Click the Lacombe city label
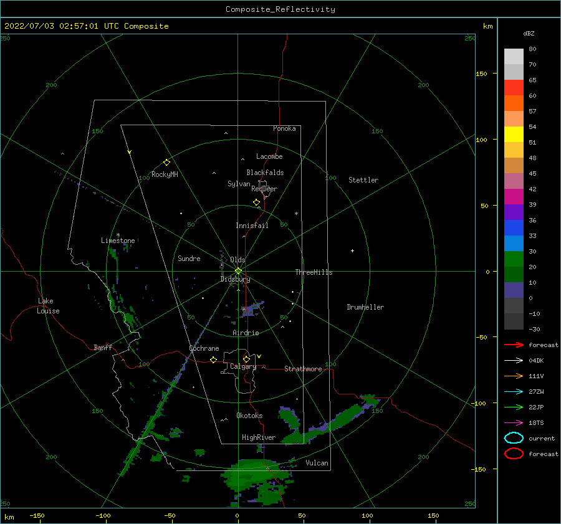The image size is (561, 524). [269, 156]
